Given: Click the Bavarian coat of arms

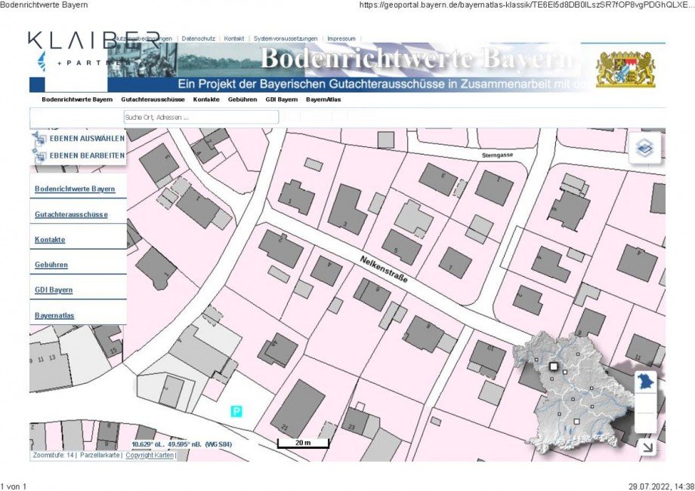Looking at the screenshot, I should (x=625, y=69).
